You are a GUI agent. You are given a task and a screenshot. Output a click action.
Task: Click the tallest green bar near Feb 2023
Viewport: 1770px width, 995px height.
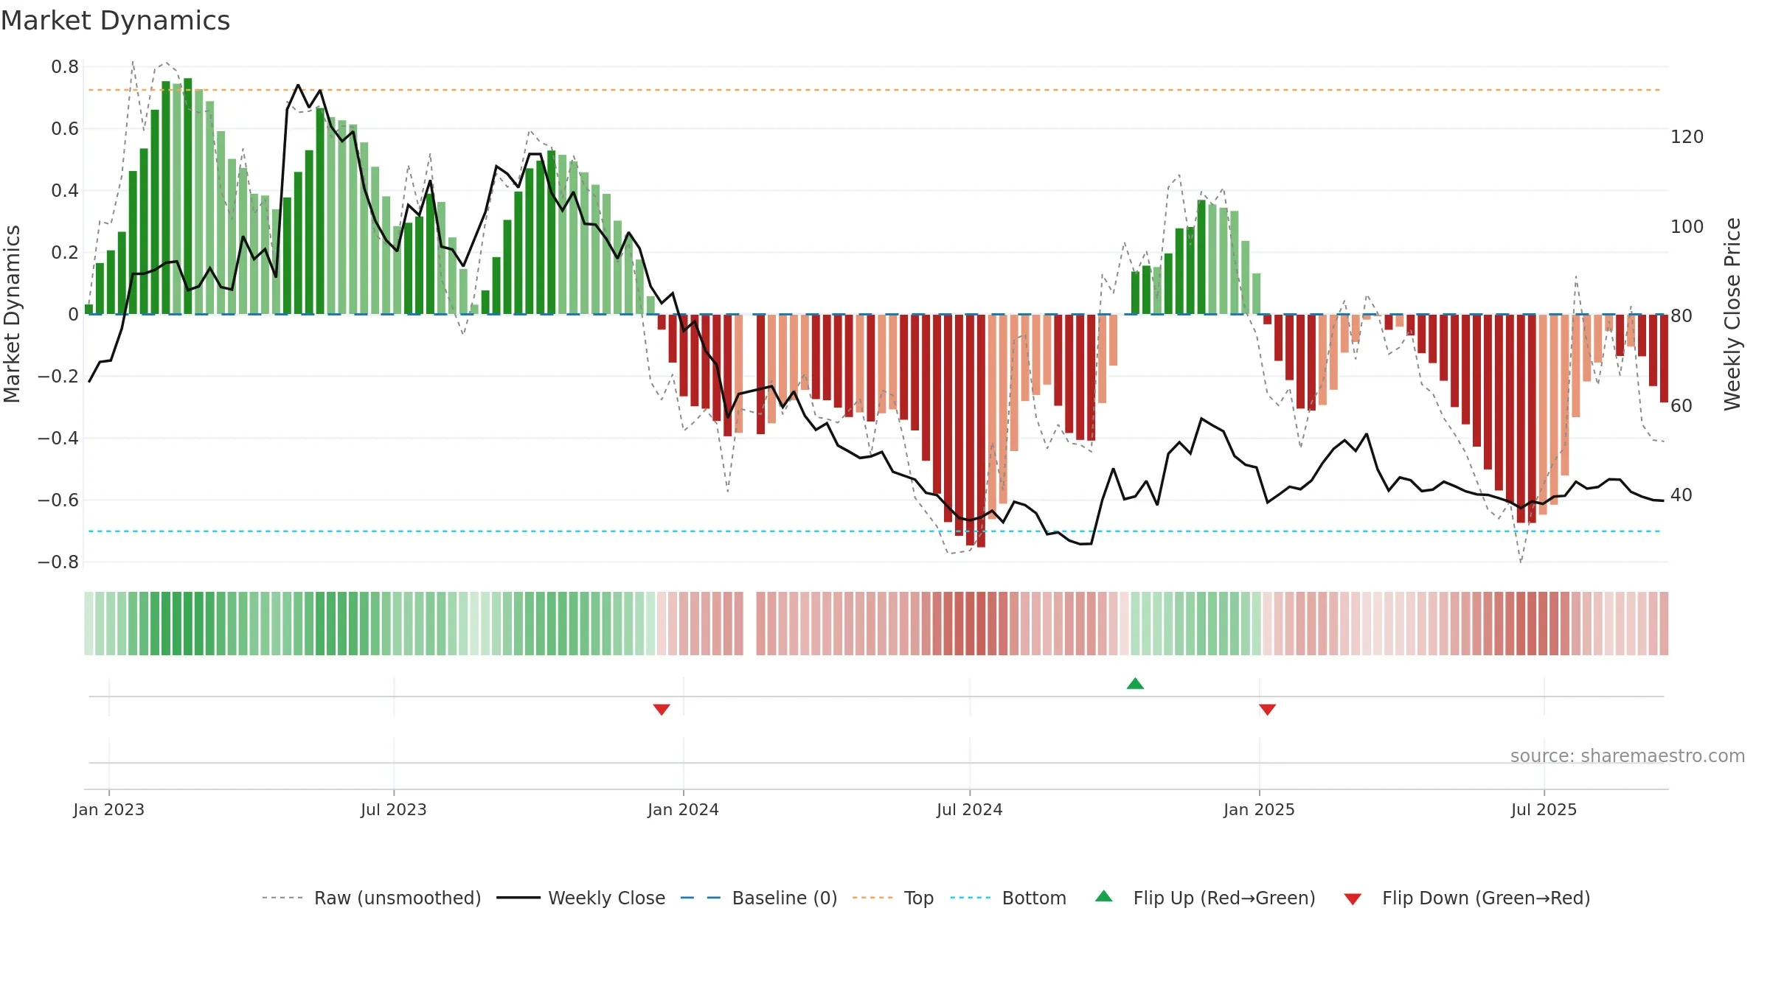tap(188, 196)
